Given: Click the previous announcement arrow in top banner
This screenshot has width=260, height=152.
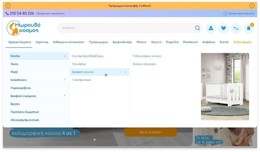Looking at the screenshot, I should click(x=8, y=6).
